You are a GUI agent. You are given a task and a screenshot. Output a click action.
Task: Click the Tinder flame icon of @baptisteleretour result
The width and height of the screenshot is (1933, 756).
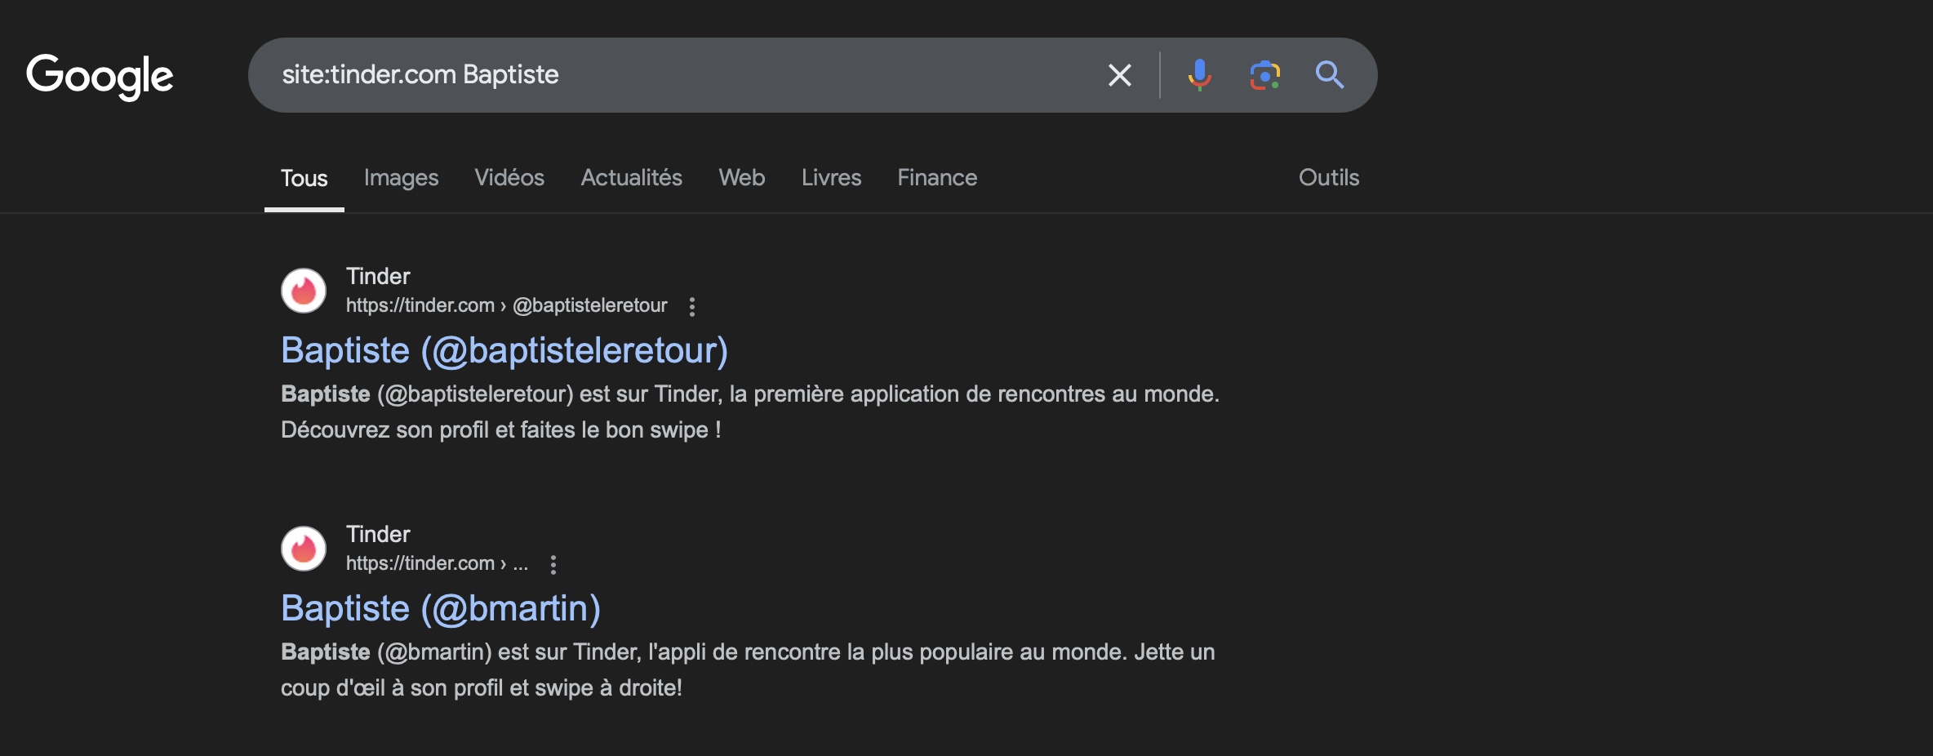point(304,291)
